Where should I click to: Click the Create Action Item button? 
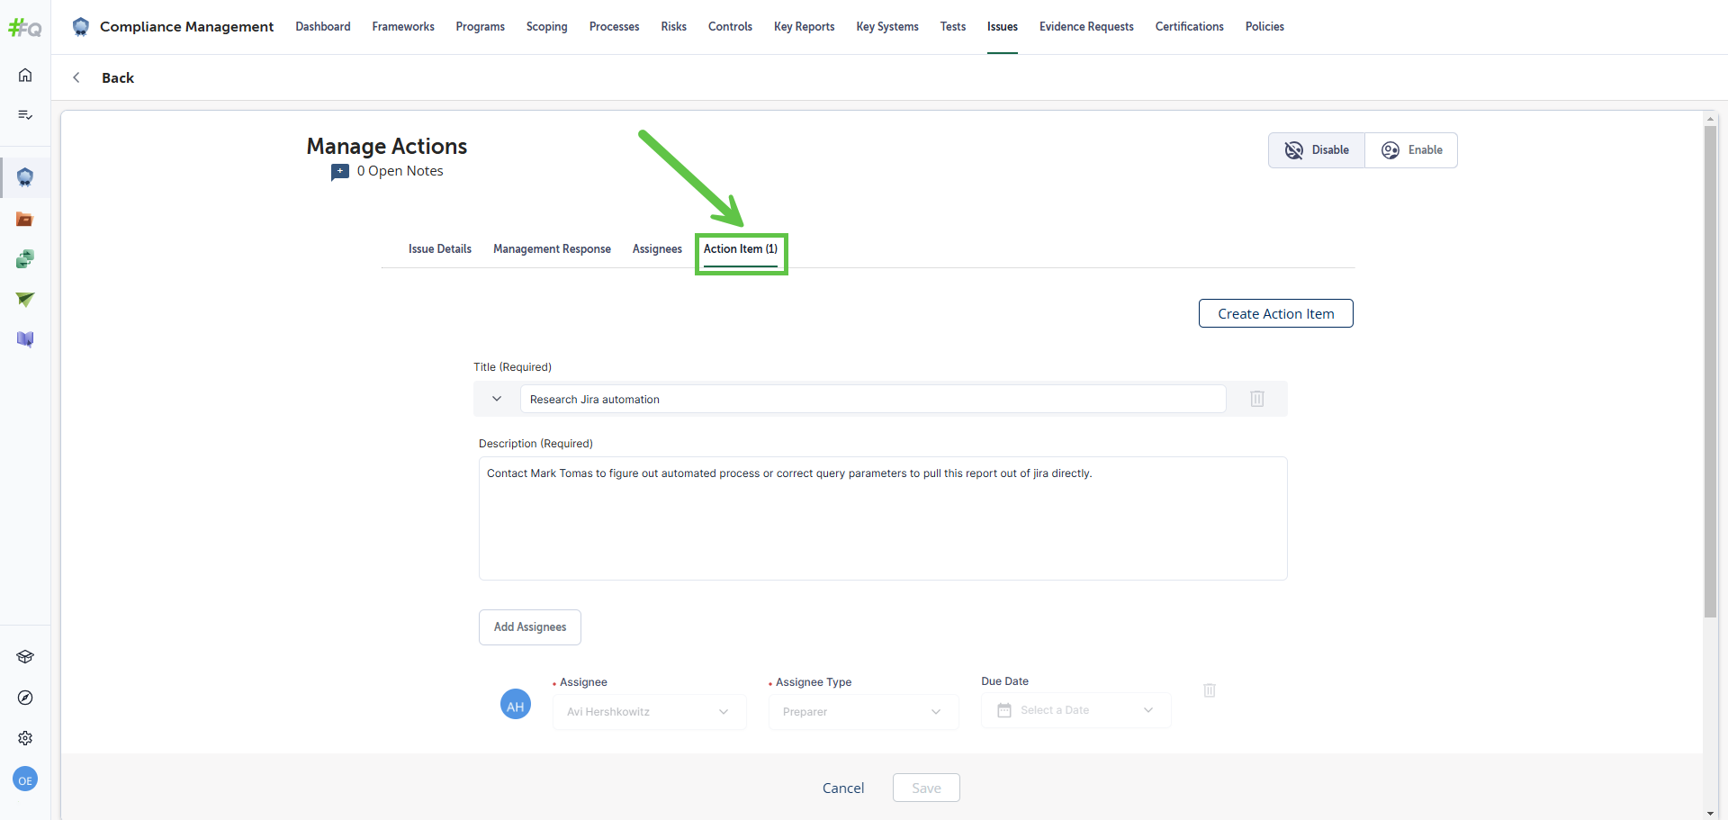[1275, 313]
